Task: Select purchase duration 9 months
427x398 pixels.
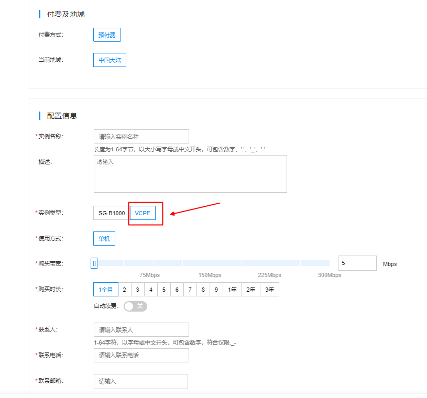Action: pos(216,290)
